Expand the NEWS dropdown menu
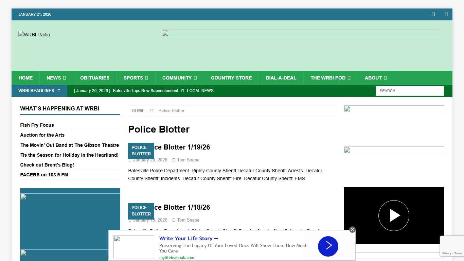 pyautogui.click(x=56, y=78)
